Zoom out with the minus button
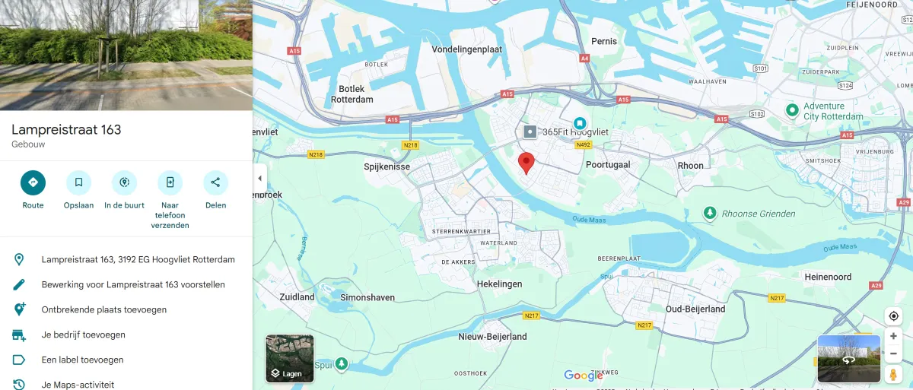The width and height of the screenshot is (913, 390). tap(893, 354)
